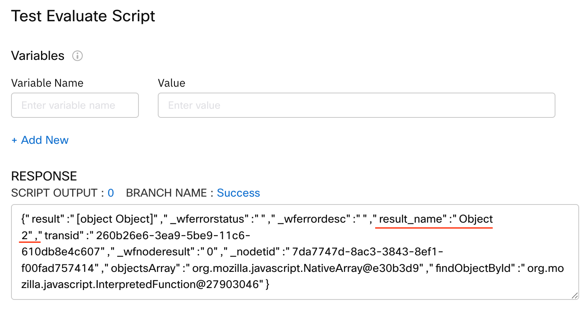Click the SCRIPT OUTPUT label

point(54,193)
